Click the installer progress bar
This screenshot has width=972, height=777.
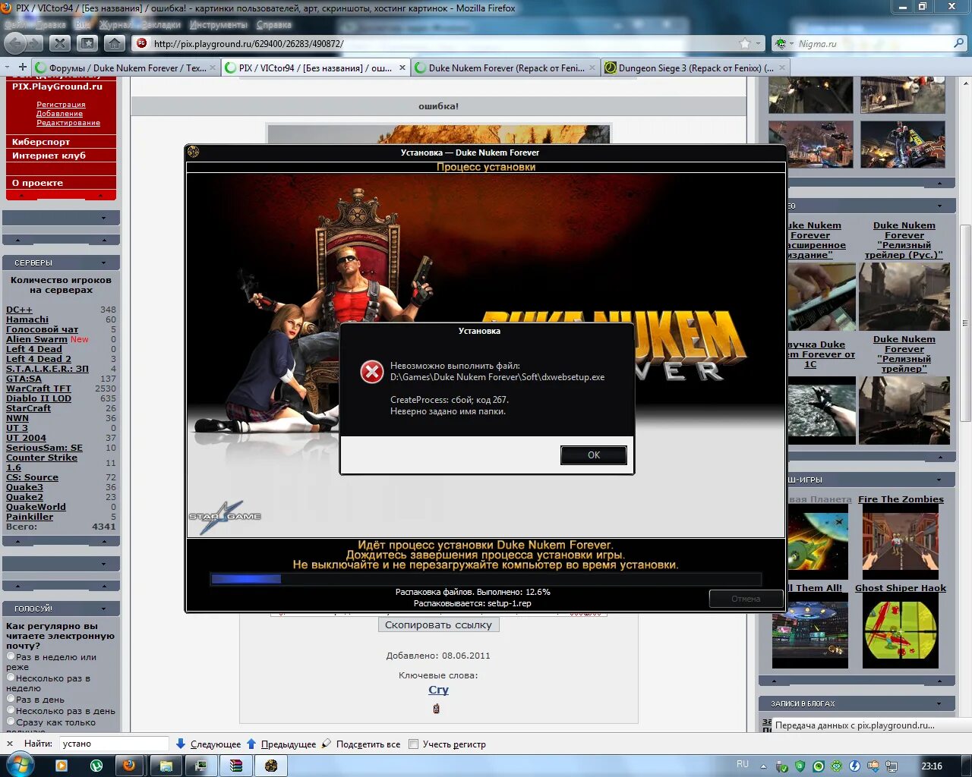click(x=486, y=579)
